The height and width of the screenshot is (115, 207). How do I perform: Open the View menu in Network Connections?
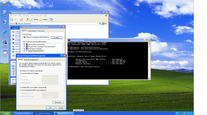(x=20, y=16)
